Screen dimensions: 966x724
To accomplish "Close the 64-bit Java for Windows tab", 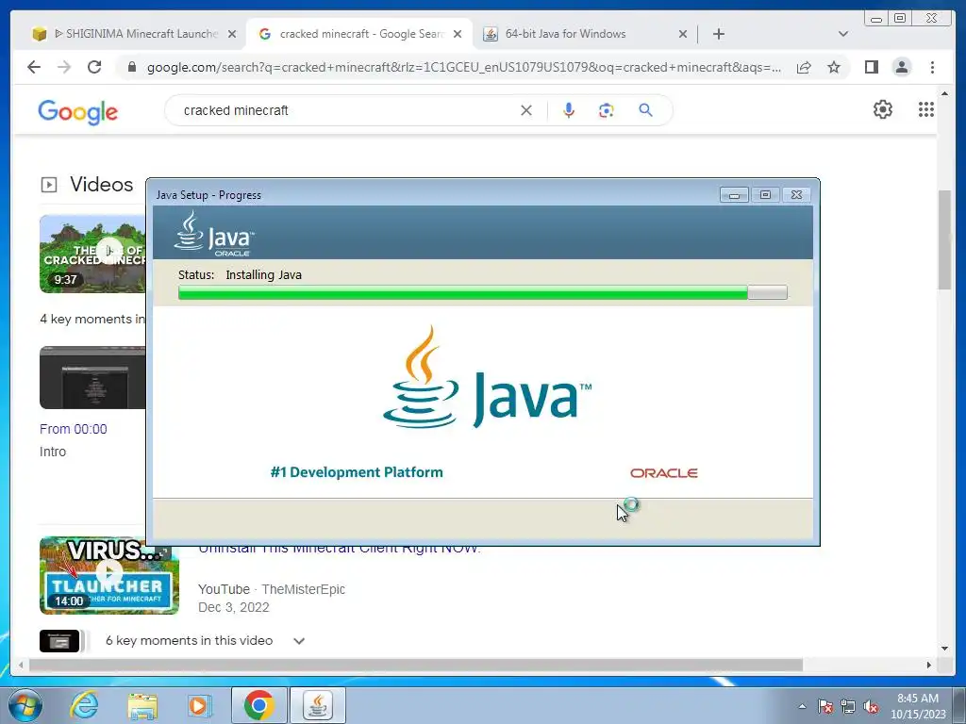I will 683,34.
